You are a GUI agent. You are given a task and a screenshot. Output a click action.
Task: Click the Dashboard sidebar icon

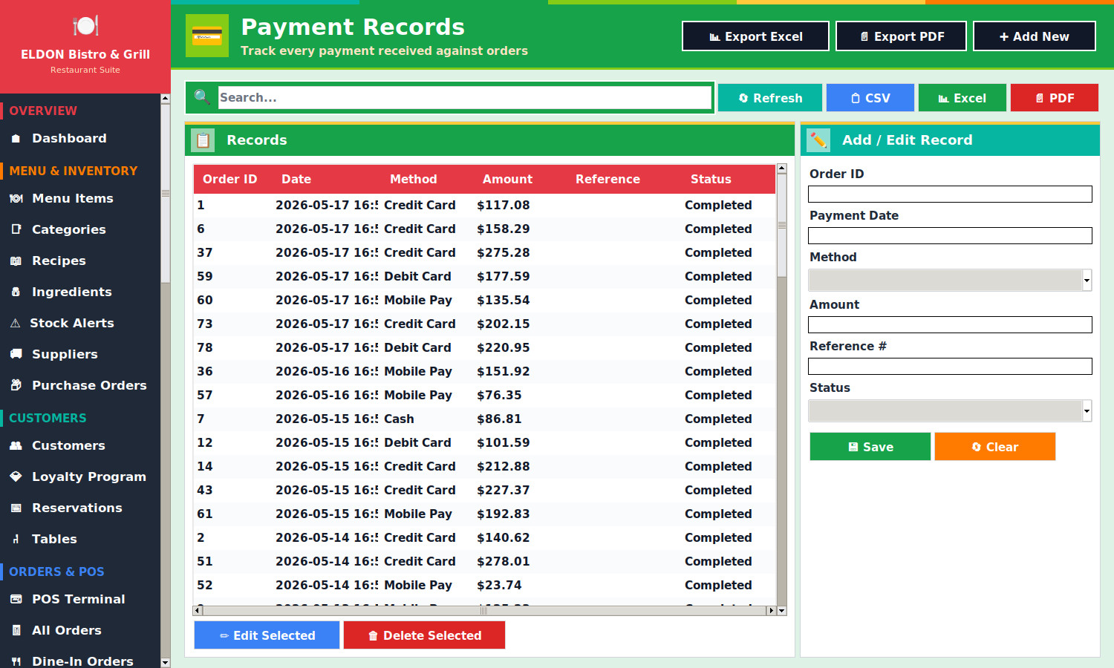16,139
